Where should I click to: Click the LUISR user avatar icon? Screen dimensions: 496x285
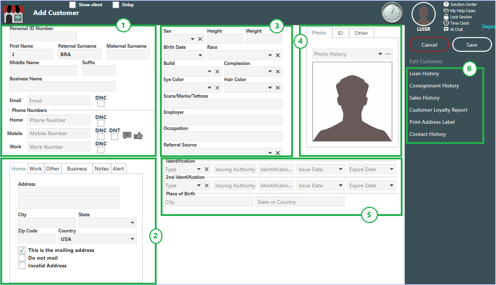(423, 14)
